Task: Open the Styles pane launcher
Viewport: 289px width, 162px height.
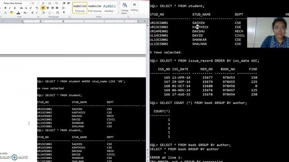Action: point(128,17)
